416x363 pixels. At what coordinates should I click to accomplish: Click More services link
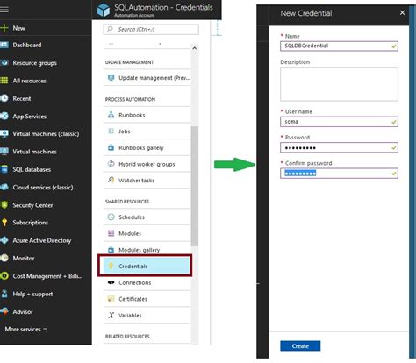(x=26, y=330)
